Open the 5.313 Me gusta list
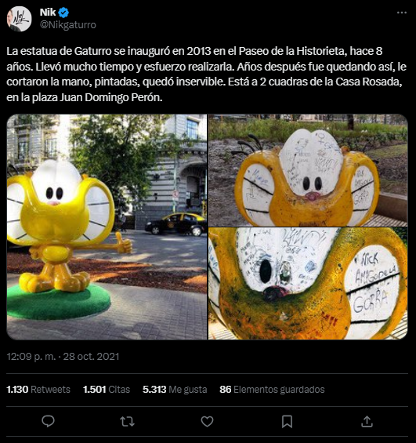 175,390
